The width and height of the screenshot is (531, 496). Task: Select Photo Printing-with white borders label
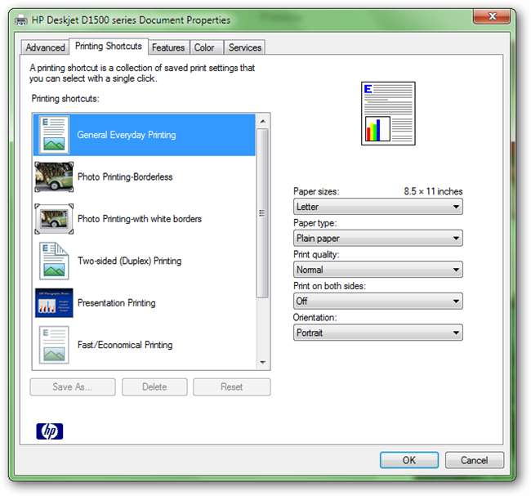[x=140, y=219]
